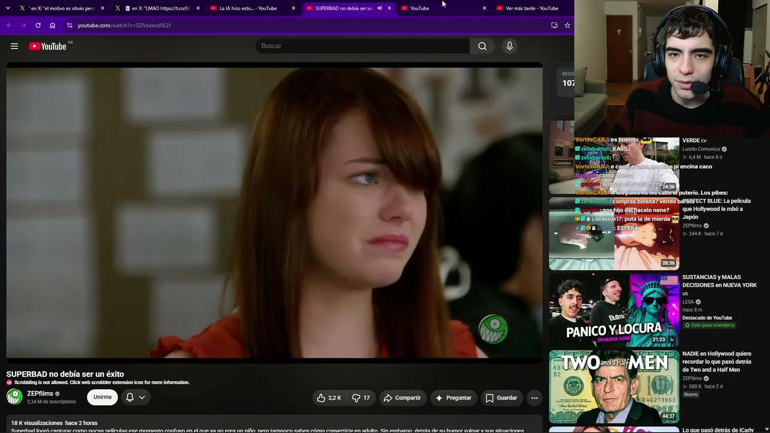Open 'NADIE en Hollywood quiere recordar' title
This screenshot has height=433, width=770.
click(717, 362)
